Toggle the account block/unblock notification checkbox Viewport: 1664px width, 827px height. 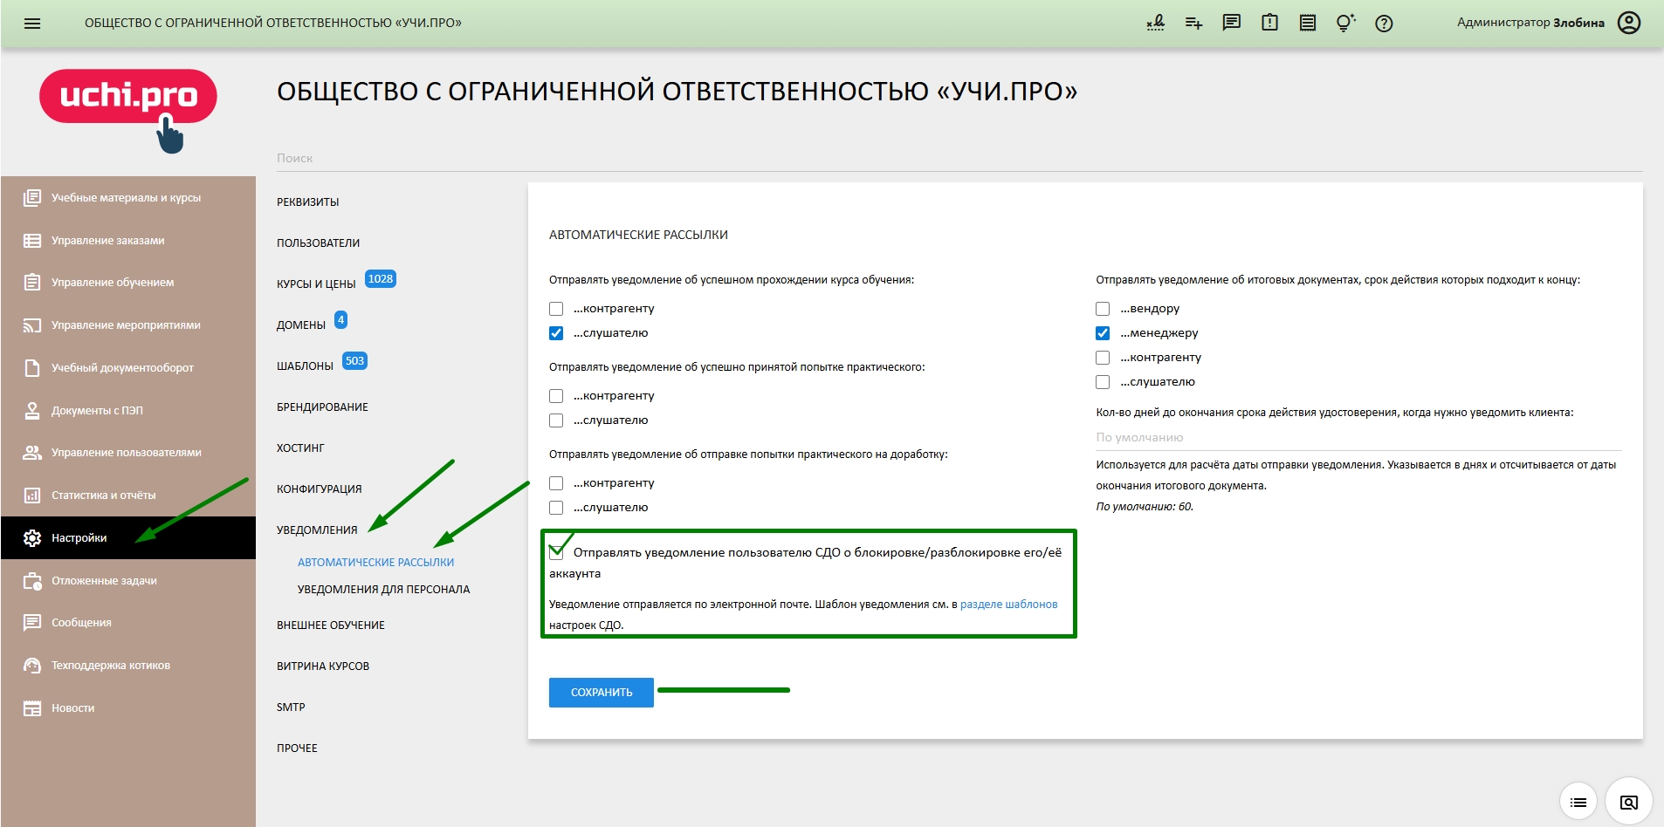[556, 552]
